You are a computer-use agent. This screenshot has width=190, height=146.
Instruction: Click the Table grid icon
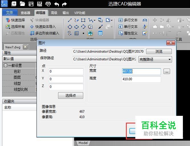[101, 33]
